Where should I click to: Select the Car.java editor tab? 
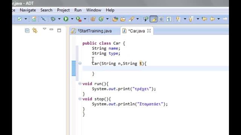(x=136, y=31)
